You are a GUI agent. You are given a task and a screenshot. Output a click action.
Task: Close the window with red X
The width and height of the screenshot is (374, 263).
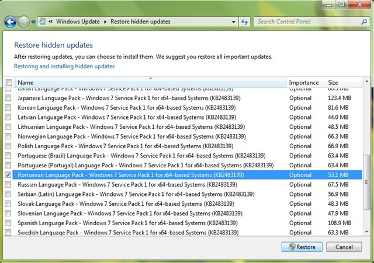click(x=360, y=4)
